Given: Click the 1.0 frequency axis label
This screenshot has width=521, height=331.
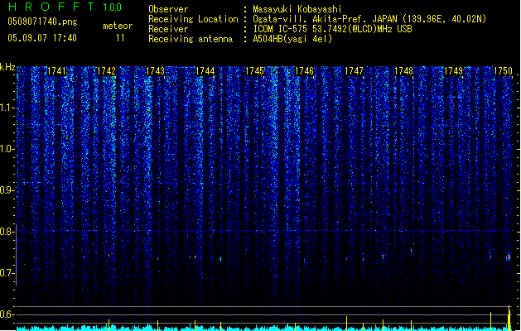Looking at the screenshot, I should point(7,149).
